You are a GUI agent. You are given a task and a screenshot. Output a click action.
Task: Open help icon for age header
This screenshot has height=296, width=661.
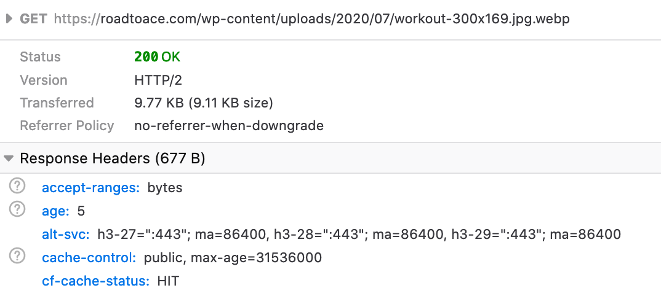[17, 209]
